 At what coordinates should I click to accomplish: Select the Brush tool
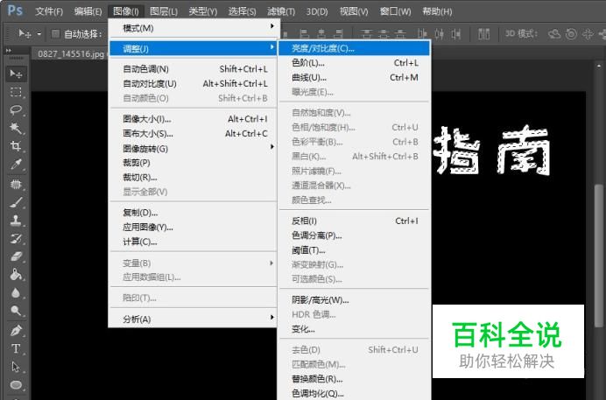(x=16, y=202)
